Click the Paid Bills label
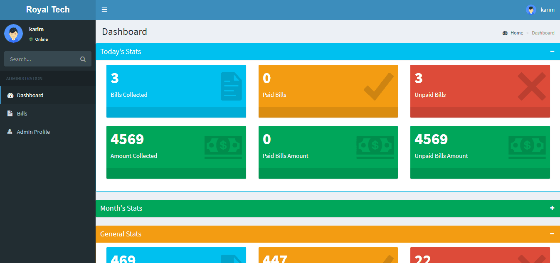This screenshot has height=263, width=560. point(274,95)
